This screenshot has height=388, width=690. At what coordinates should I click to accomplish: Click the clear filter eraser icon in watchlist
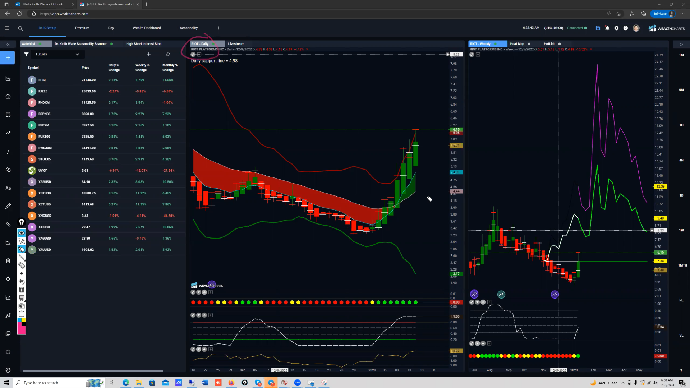pos(168,54)
